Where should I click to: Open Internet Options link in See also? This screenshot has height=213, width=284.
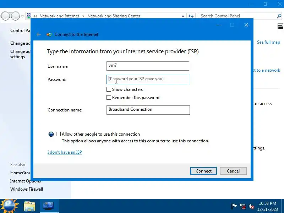(x=26, y=181)
